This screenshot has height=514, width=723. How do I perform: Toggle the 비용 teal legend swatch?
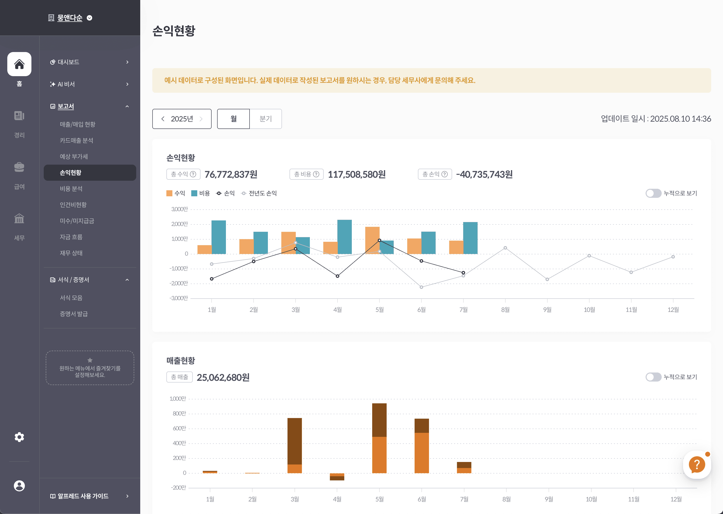(x=194, y=193)
